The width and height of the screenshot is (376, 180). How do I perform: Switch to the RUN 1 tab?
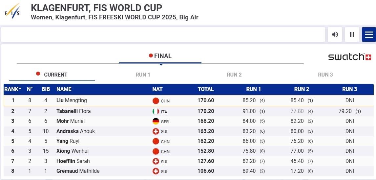click(x=143, y=75)
